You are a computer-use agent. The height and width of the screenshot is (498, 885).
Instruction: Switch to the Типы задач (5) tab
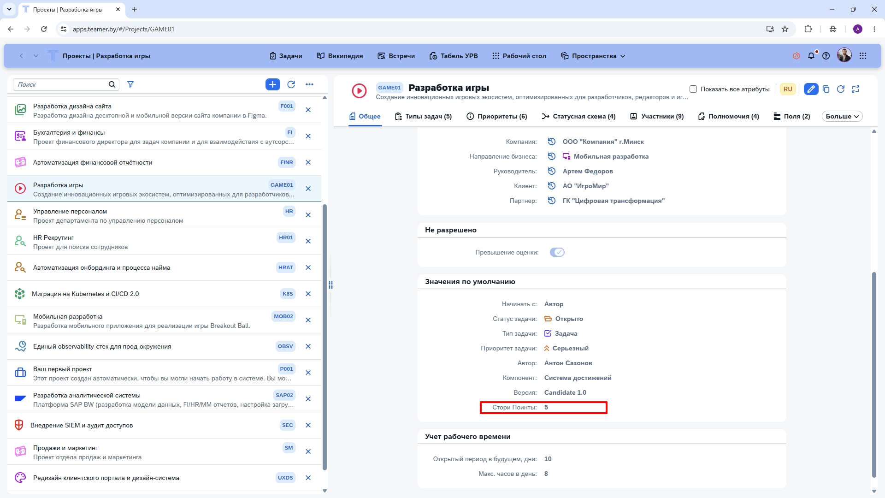coord(423,116)
